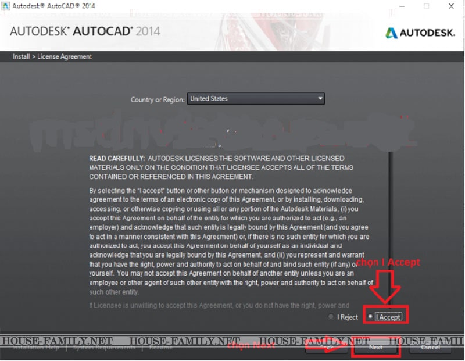Click the license agreement vertical scrollbar
Image resolution: width=465 pixels, height=361 pixels.
pyautogui.click(x=391, y=230)
